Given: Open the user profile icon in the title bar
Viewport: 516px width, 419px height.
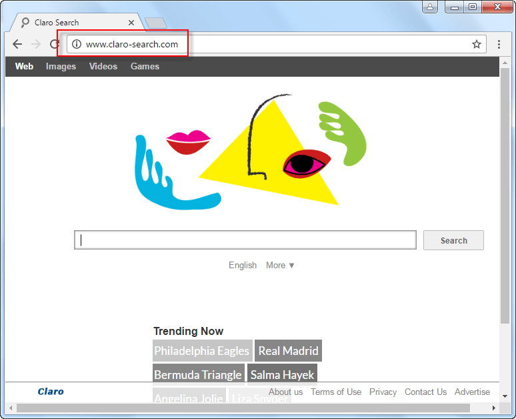Looking at the screenshot, I should (x=430, y=7).
